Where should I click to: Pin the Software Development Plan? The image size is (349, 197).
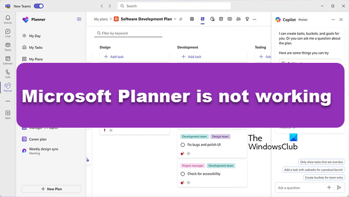point(181,19)
